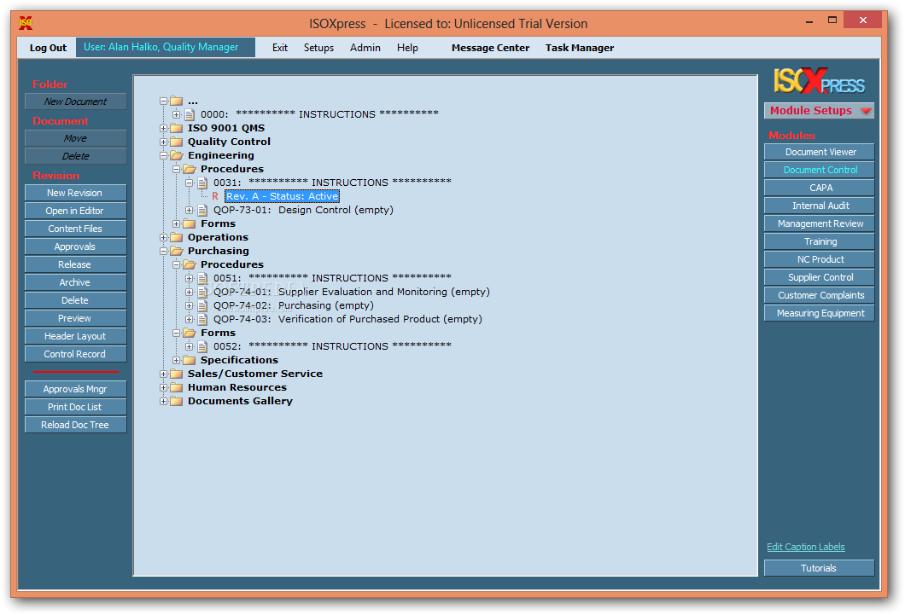Click document icon of QOP-74-01 Supplier Evaluation
905x615 pixels.
tap(202, 293)
